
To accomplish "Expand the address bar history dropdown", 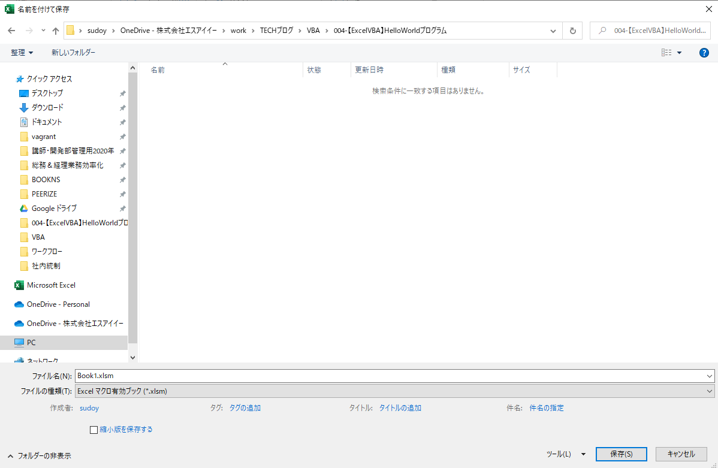I will tap(554, 31).
